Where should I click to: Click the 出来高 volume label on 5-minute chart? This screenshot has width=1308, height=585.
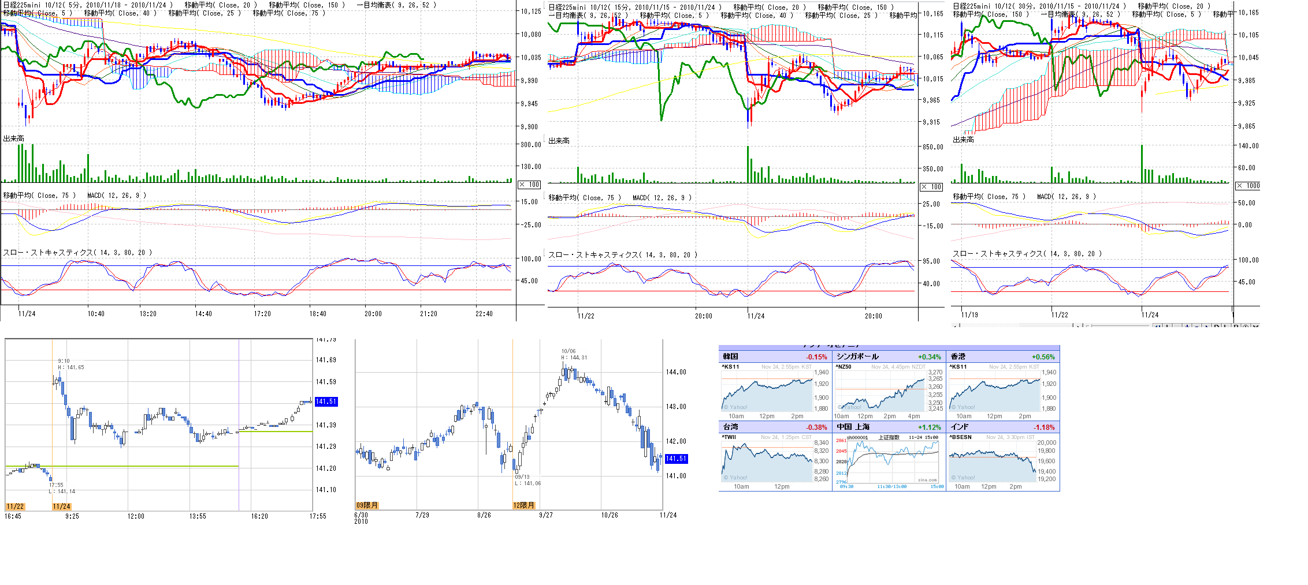(x=14, y=138)
